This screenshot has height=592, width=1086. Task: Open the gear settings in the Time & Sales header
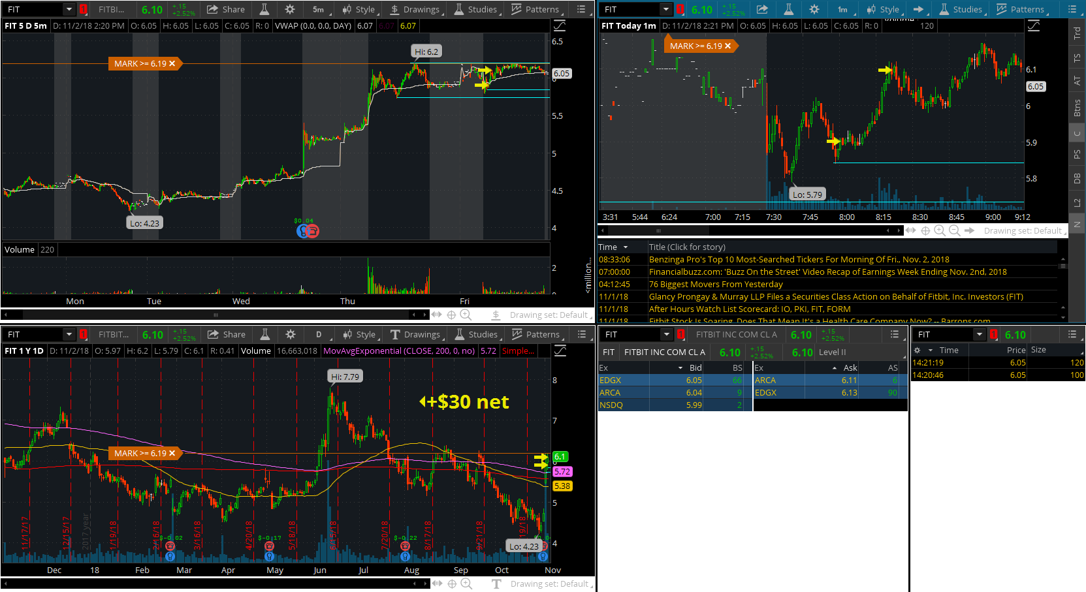pos(917,350)
